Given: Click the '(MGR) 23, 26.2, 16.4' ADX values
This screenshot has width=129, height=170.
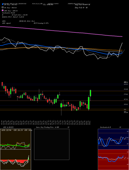Looking at the screenshot, I should pyautogui.click(x=27, y=21).
